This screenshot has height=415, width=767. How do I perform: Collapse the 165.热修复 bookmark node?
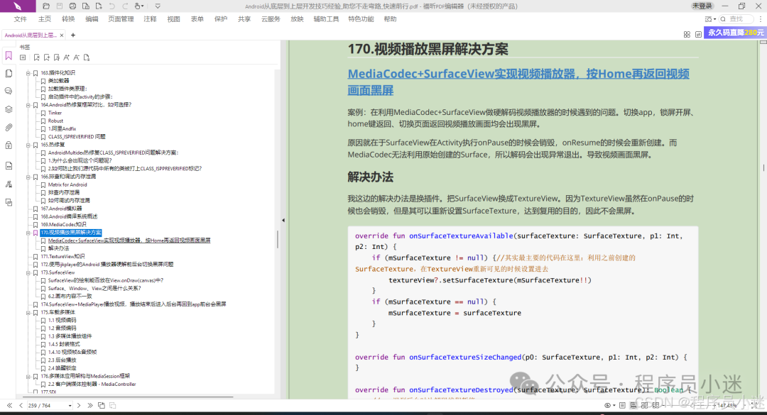28,145
